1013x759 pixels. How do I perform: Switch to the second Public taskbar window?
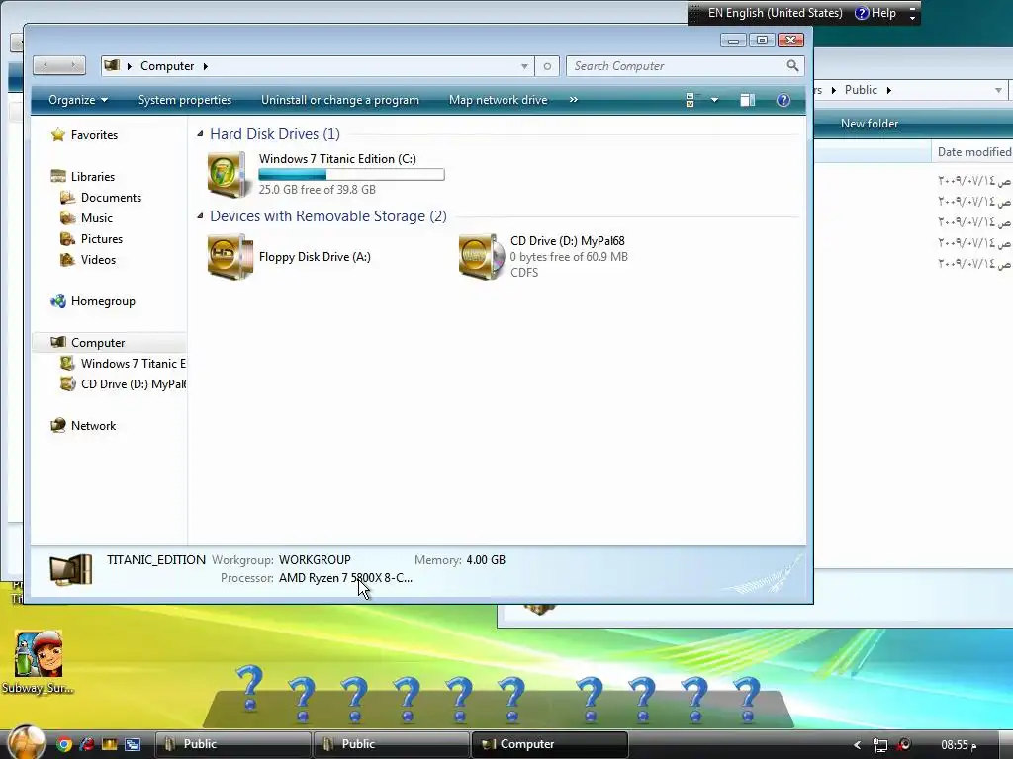[391, 744]
